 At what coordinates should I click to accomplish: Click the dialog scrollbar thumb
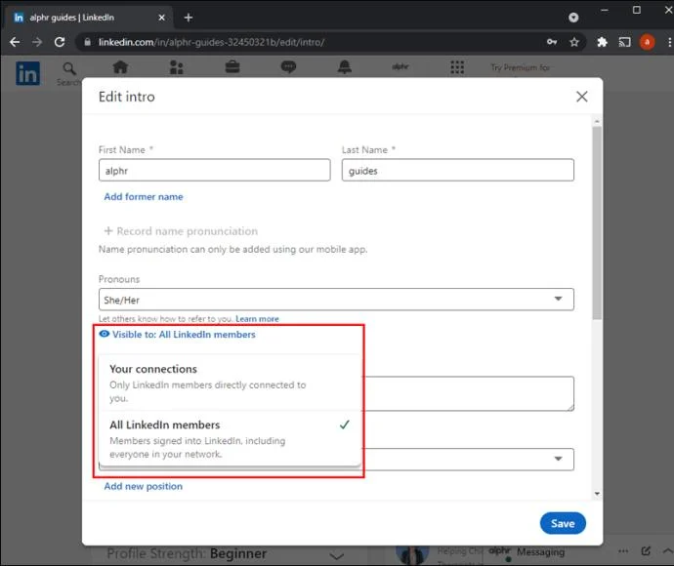click(597, 222)
